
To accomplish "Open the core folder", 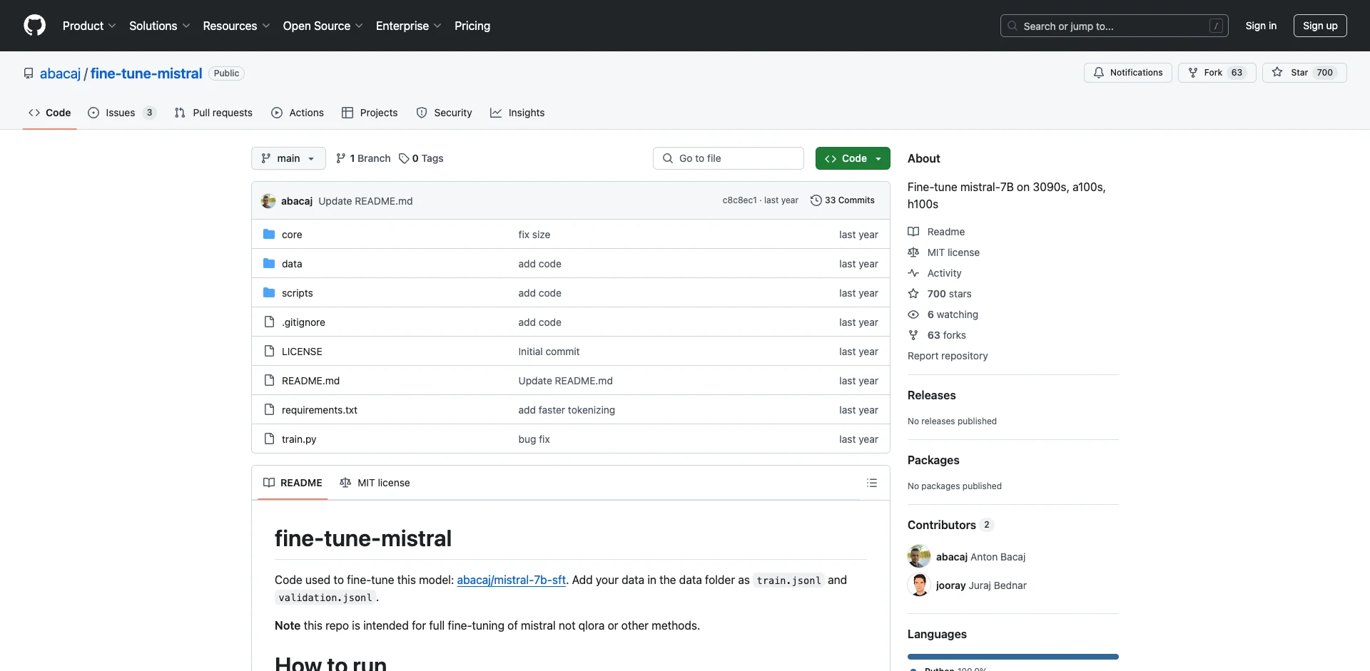I will coord(292,235).
